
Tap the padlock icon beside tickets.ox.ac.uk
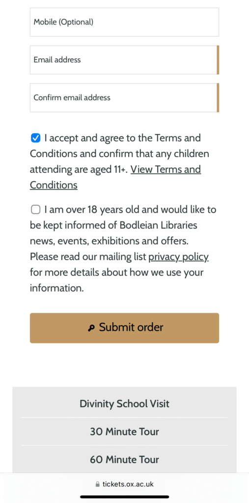click(98, 484)
